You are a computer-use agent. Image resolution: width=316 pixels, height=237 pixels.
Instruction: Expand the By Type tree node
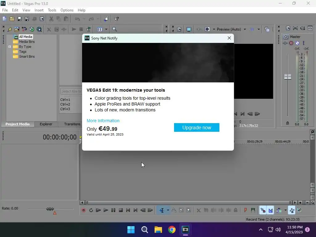(x=10, y=47)
